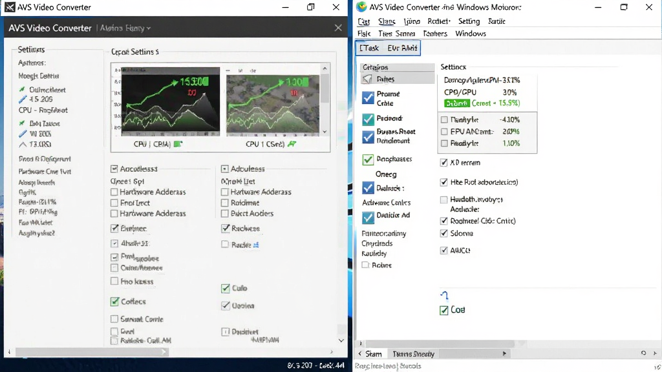Enable the Fno kesss checkbox

114,281
